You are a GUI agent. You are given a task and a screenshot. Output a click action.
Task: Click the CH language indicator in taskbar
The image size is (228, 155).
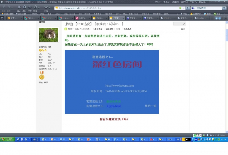pyautogui.click(x=178, y=139)
